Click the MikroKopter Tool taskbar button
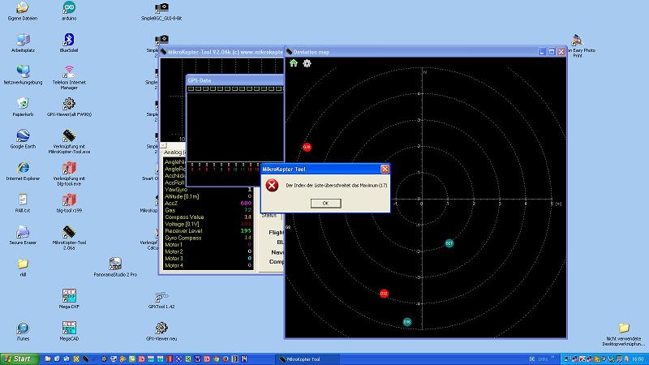 tap(307, 359)
